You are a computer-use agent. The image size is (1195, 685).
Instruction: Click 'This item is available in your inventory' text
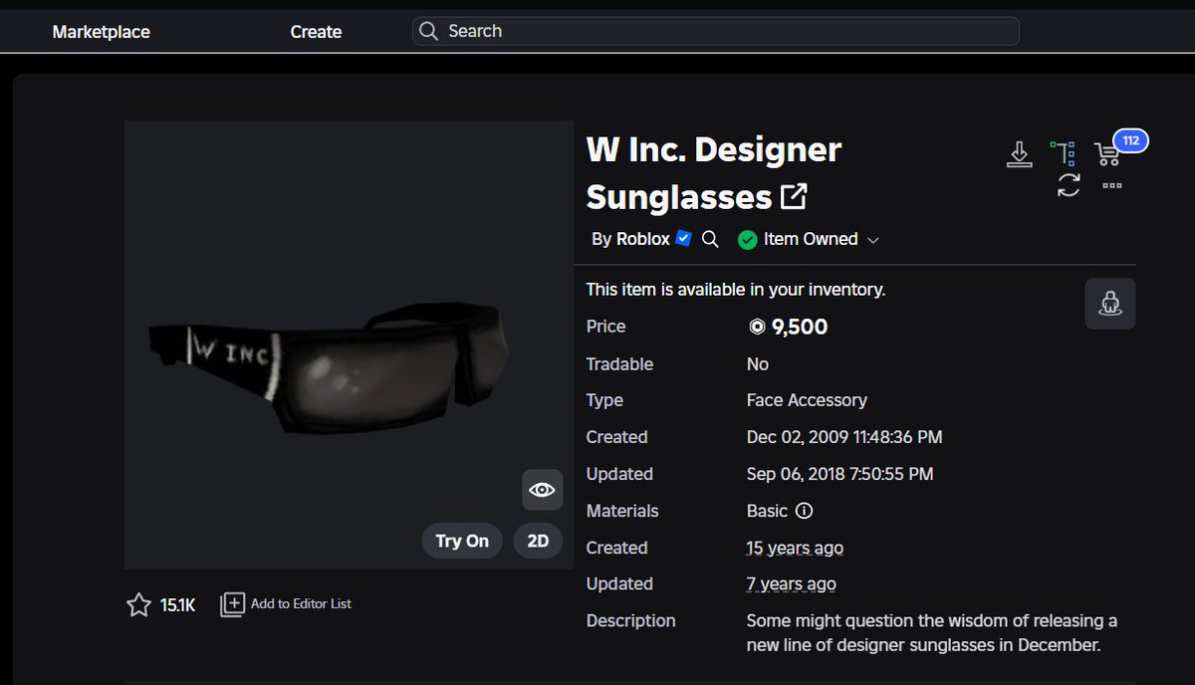[x=736, y=290]
